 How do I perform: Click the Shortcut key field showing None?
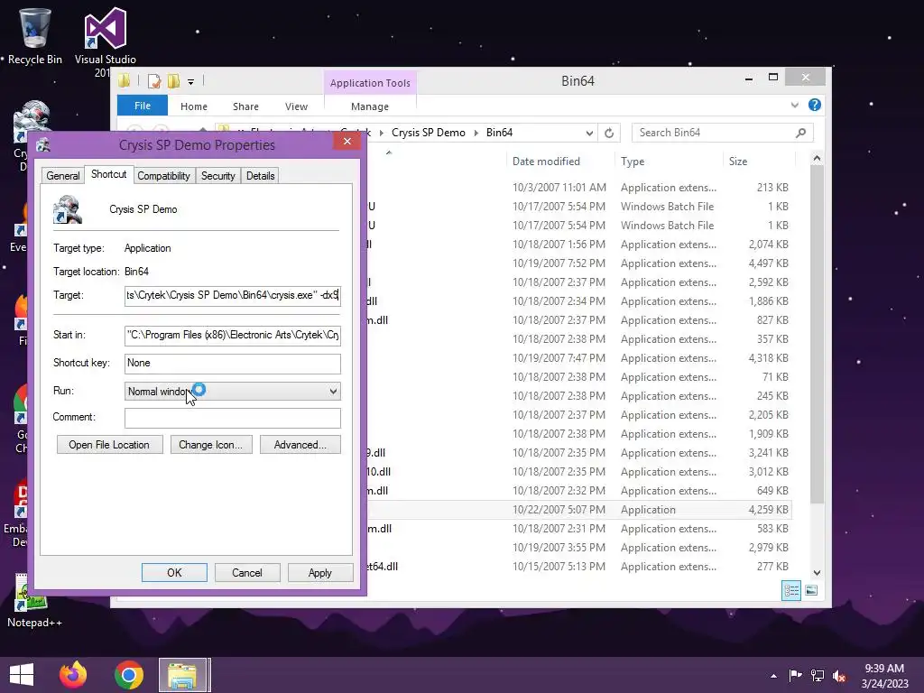(232, 363)
